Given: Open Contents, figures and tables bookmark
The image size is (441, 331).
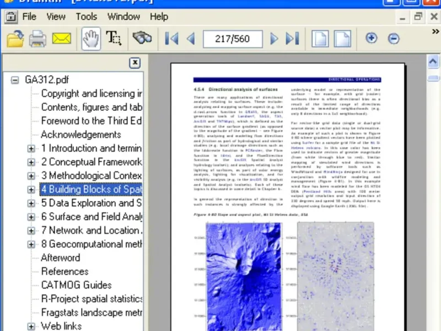Looking at the screenshot, I should click(92, 107).
